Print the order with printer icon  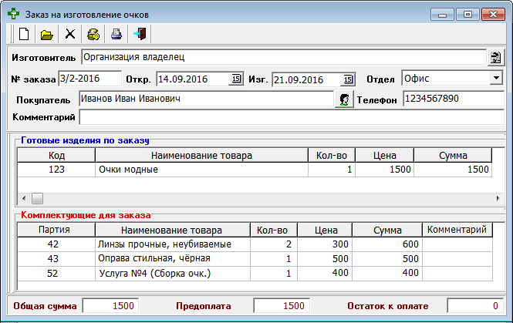click(x=116, y=34)
